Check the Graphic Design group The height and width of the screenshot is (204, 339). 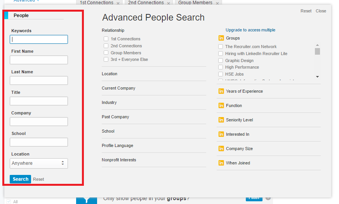[221, 61]
